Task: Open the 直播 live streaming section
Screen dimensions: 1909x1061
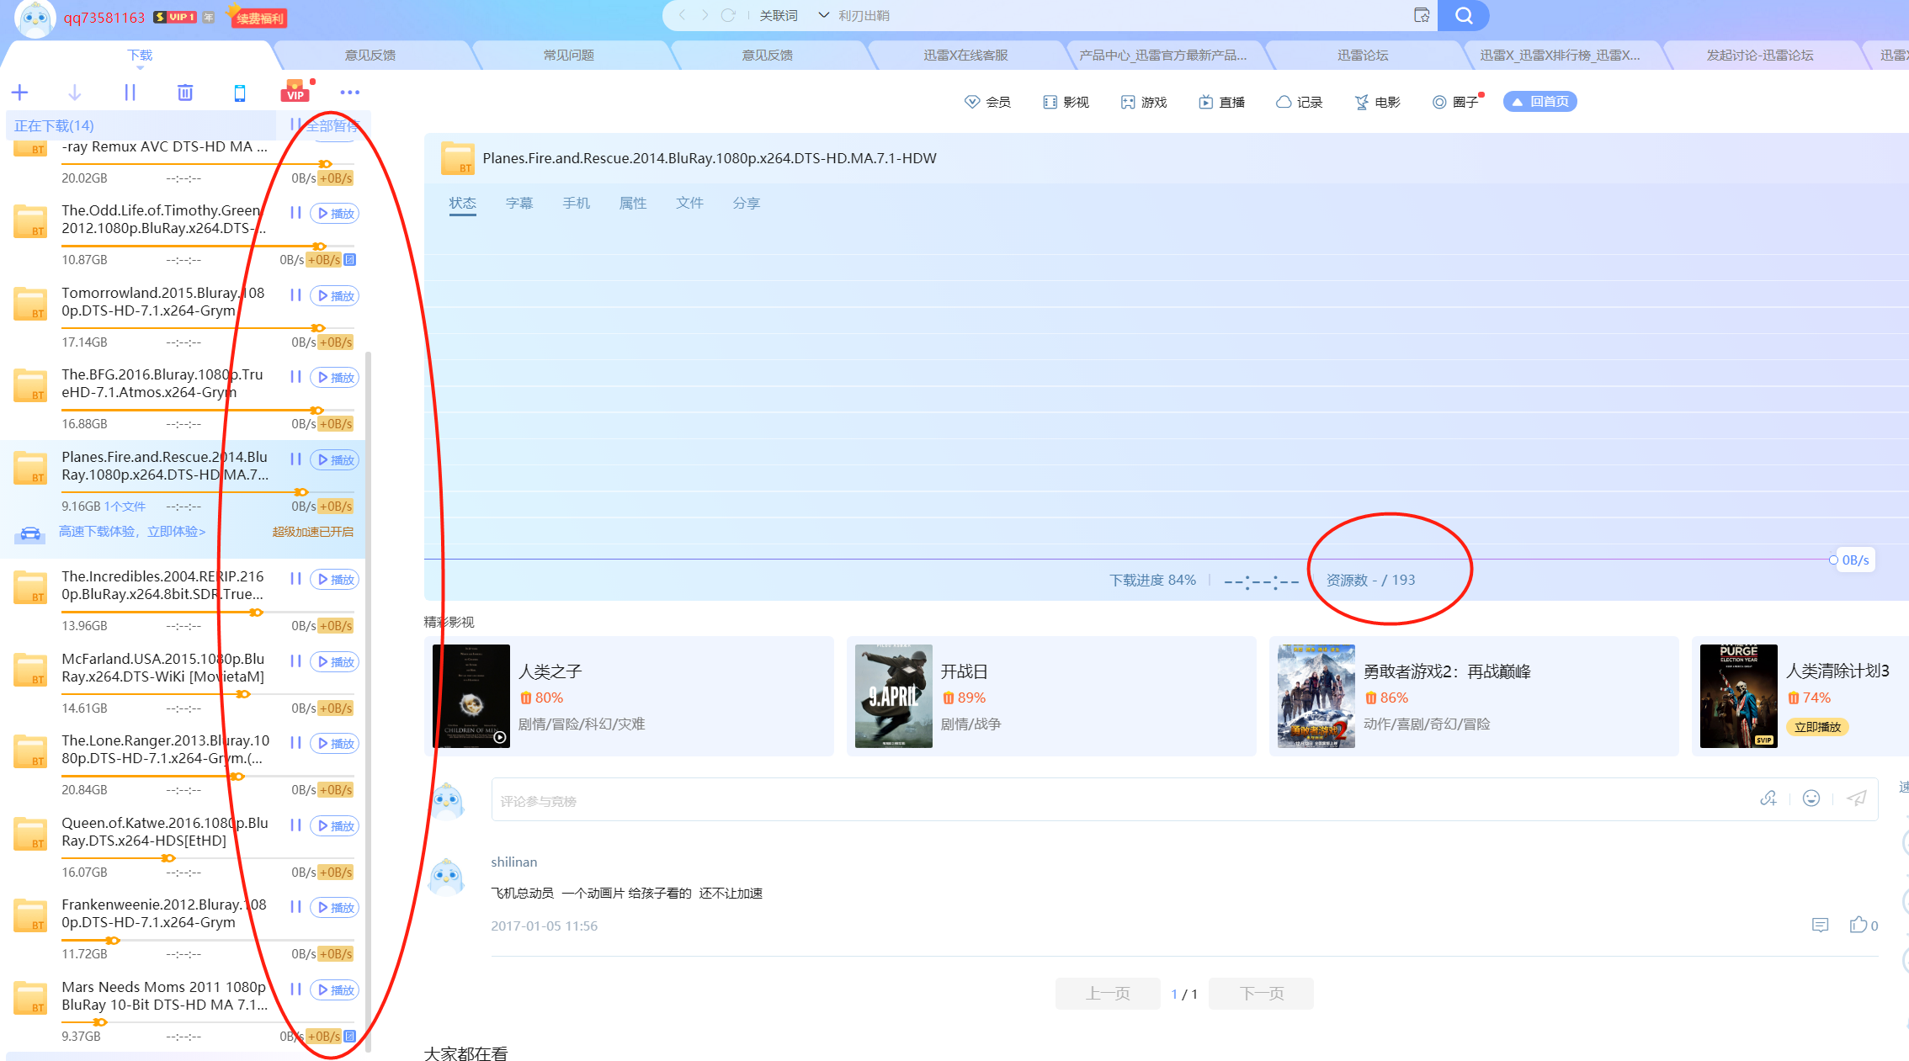Action: (1221, 101)
